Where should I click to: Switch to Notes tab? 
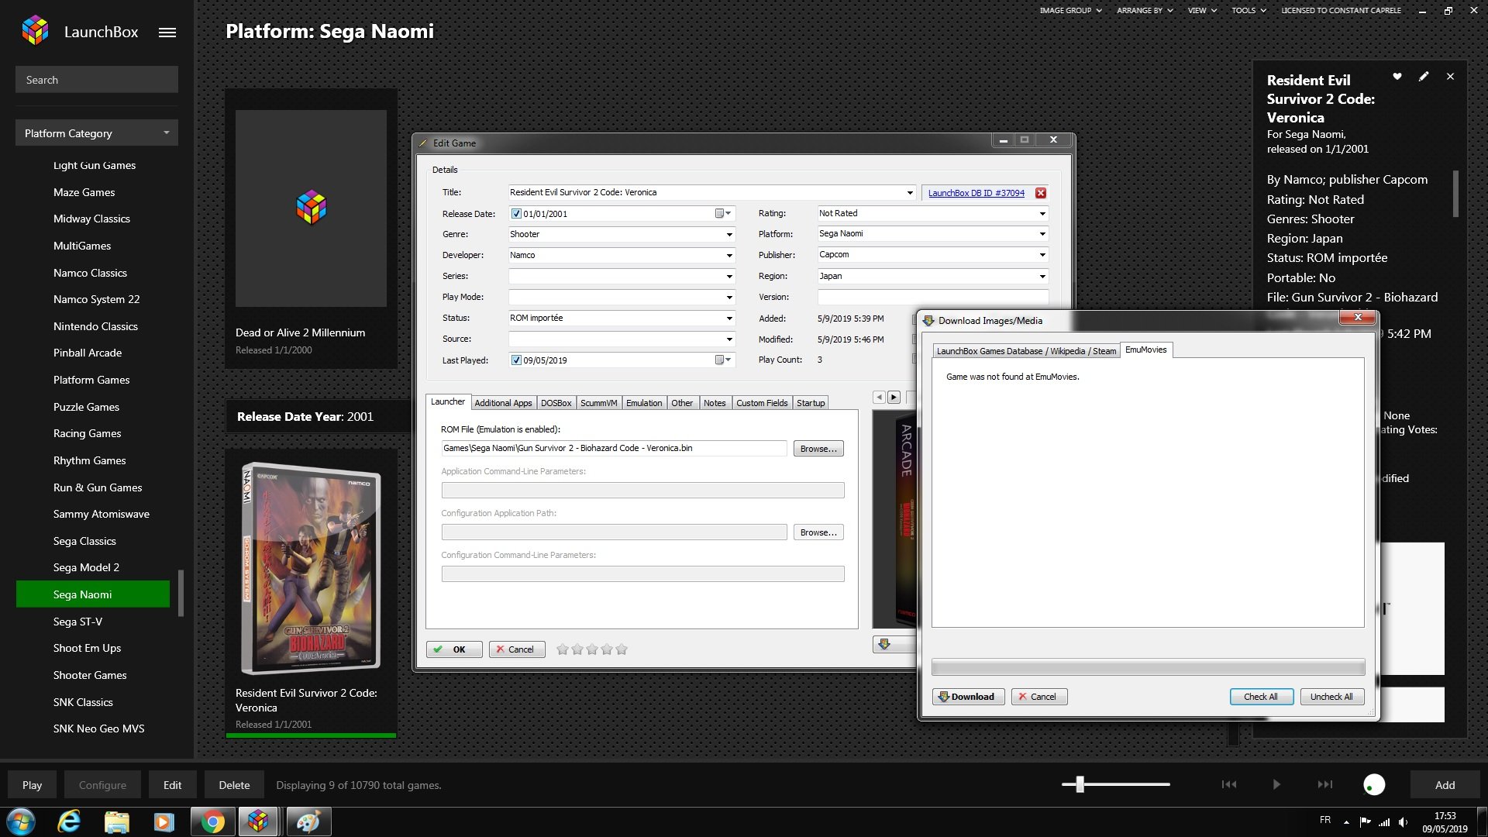715,403
